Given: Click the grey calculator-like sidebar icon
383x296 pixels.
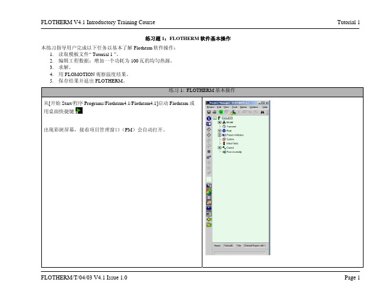Looking at the screenshot, I should [x=209, y=198].
